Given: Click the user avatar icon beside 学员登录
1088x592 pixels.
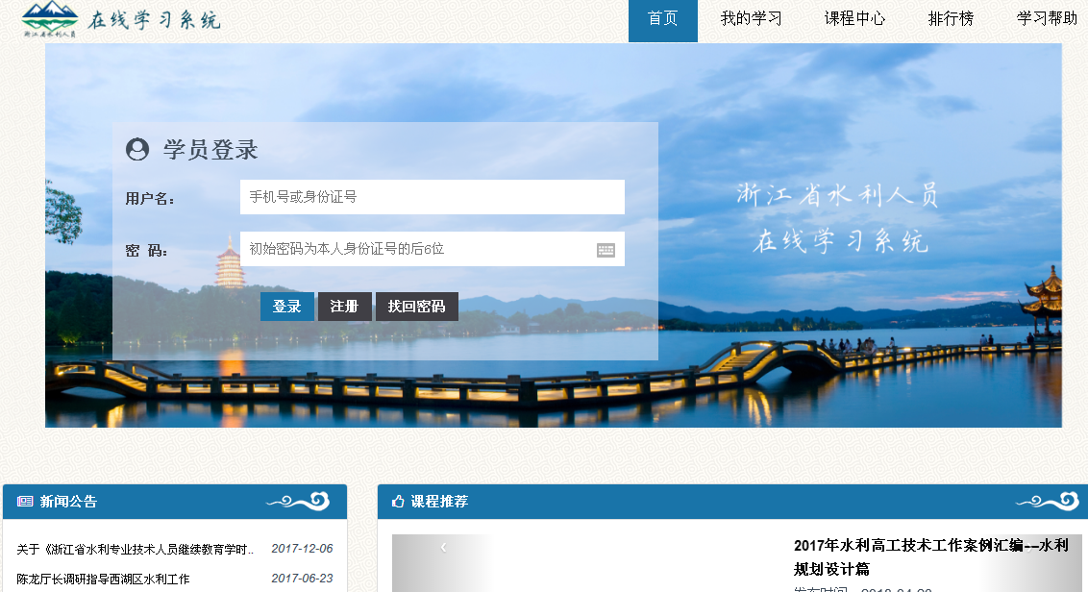Looking at the screenshot, I should (x=137, y=150).
